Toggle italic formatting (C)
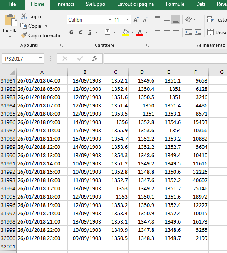 [81, 32]
